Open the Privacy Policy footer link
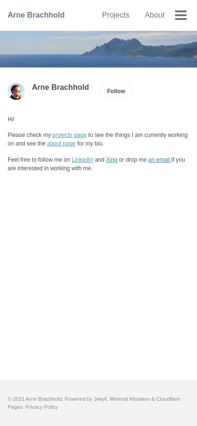 tap(41, 407)
